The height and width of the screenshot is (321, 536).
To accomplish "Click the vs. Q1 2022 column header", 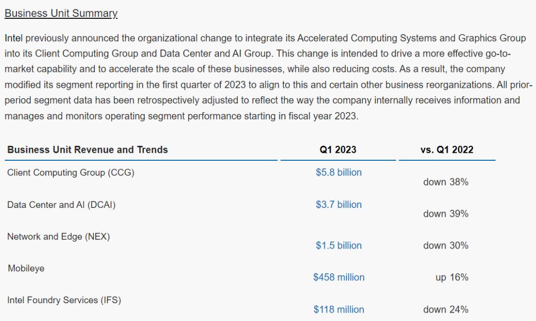I will 447,150.
